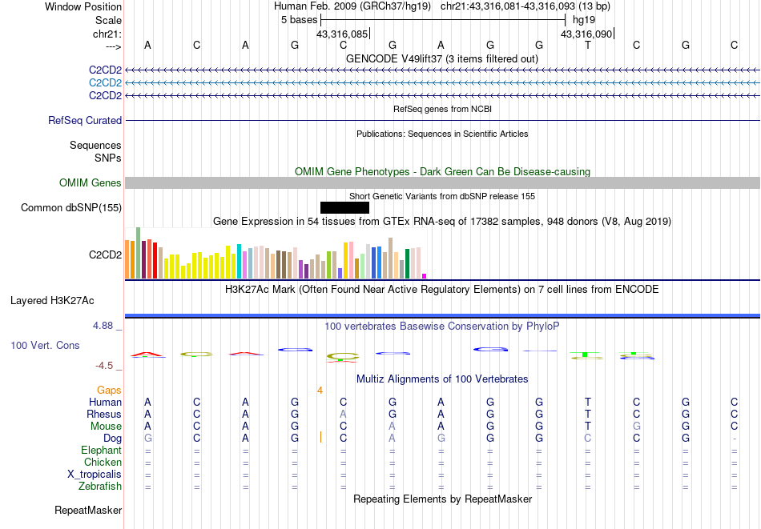
Task: Click the chr21: base position label
Action: (107, 34)
